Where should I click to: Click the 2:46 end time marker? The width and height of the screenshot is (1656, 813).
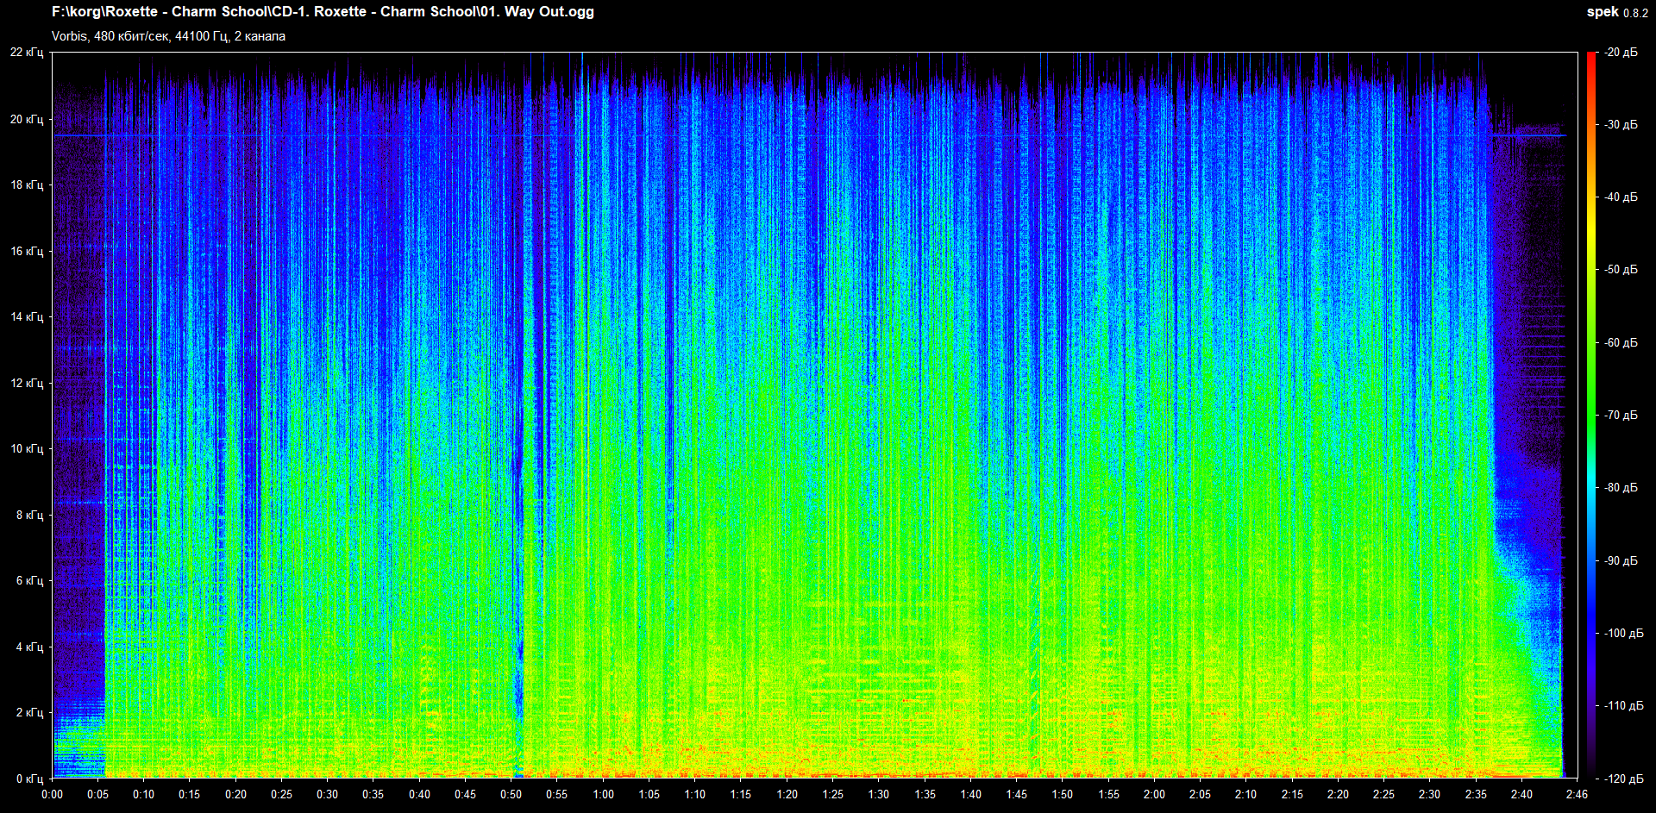pyautogui.click(x=1576, y=794)
